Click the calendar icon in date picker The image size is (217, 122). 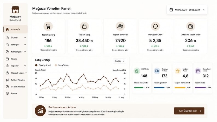coord(171,10)
